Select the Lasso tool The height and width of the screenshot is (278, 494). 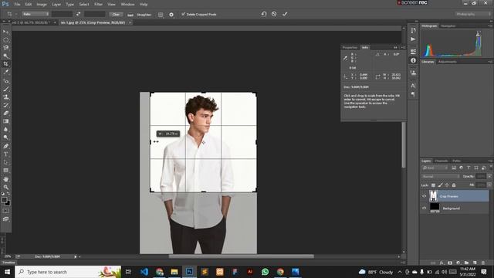click(5, 48)
